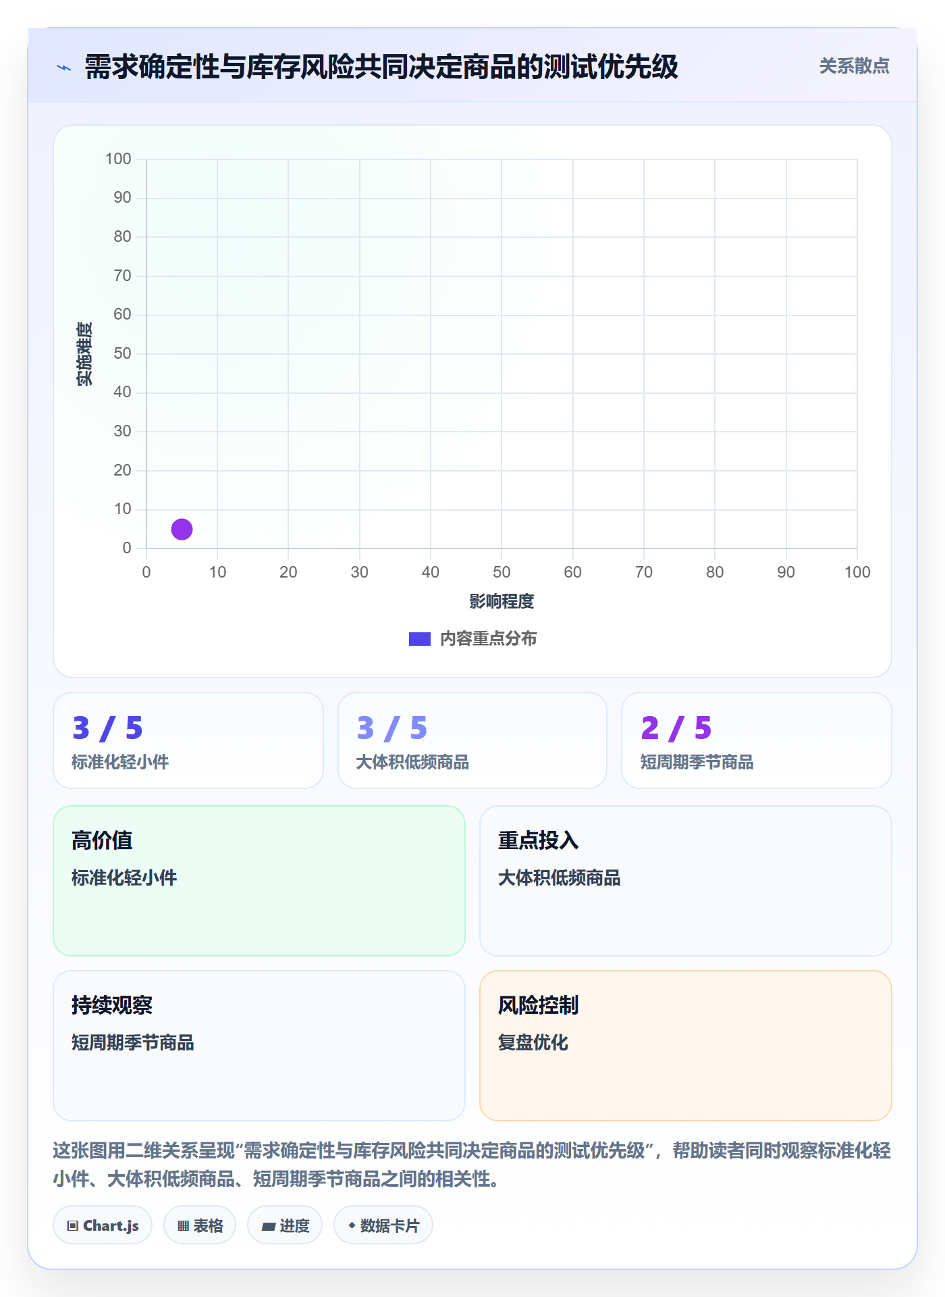Open the 3 / 5 标准化轻小件 stat card

(188, 740)
